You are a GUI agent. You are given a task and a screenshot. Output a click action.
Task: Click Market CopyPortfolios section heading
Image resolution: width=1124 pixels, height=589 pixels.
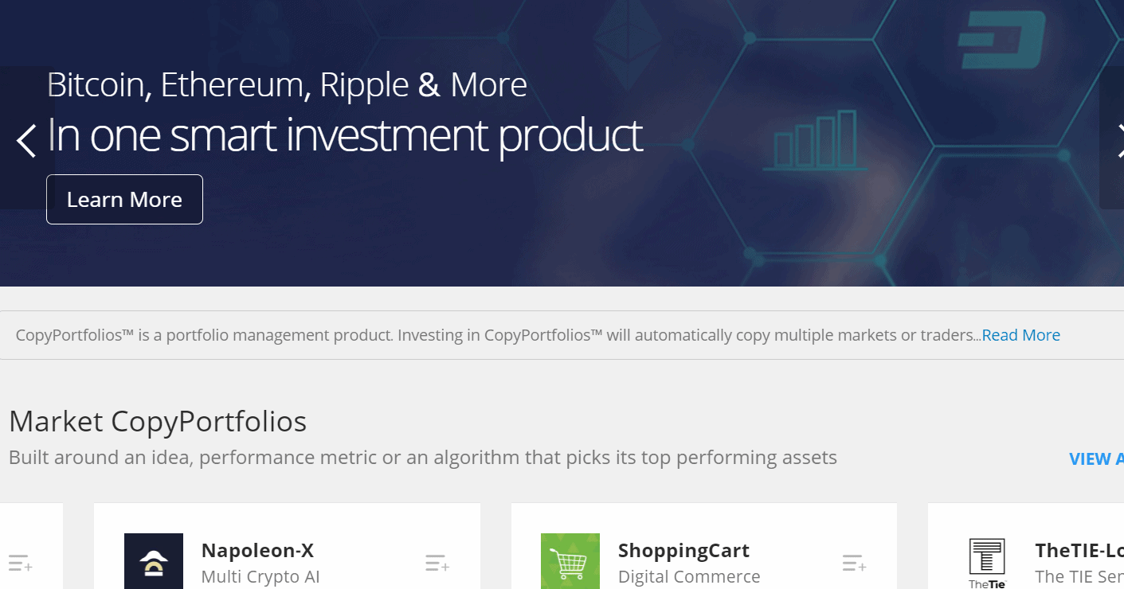coord(158,421)
